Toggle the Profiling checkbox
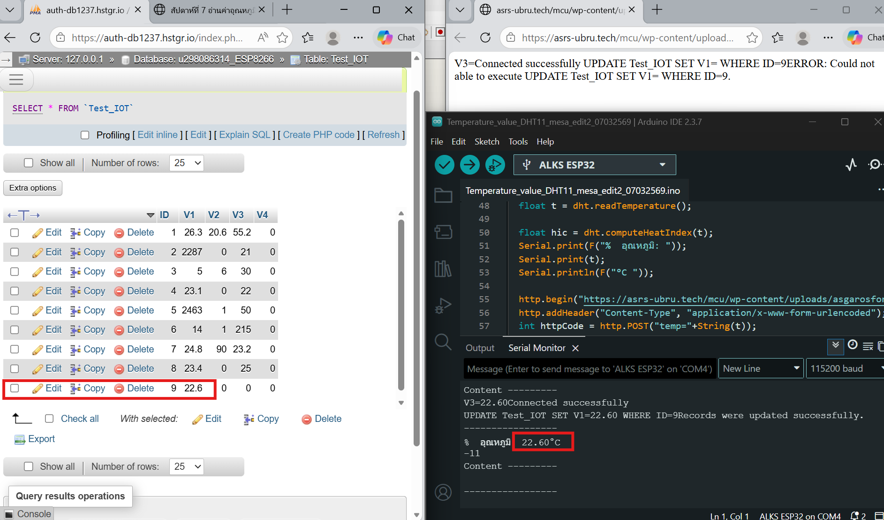 point(85,135)
